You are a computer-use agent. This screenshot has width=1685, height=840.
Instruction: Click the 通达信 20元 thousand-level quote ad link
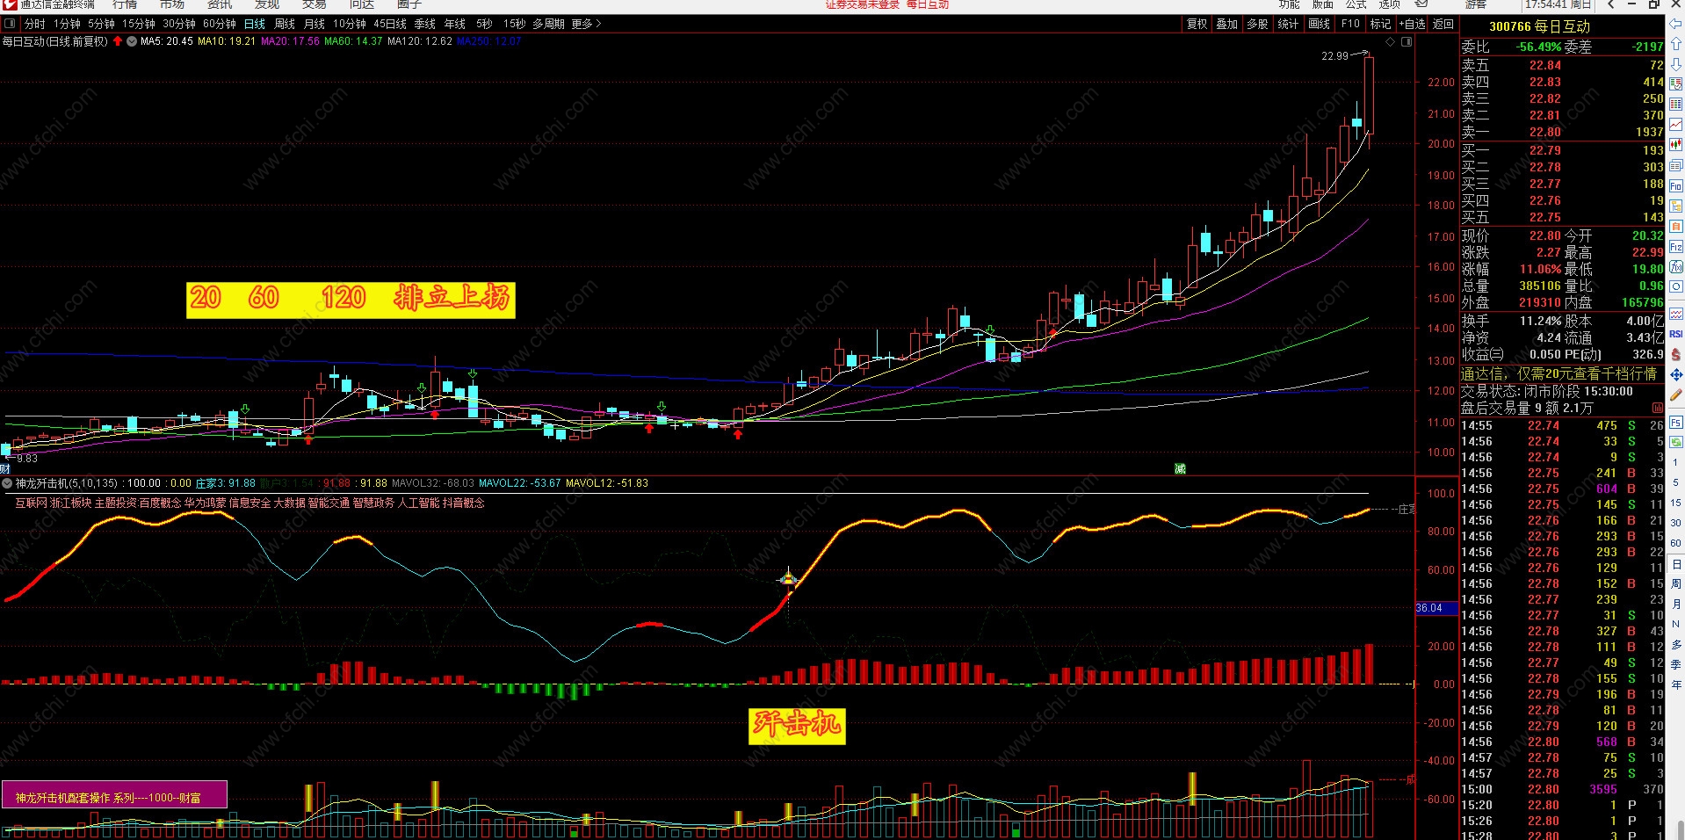point(1558,374)
